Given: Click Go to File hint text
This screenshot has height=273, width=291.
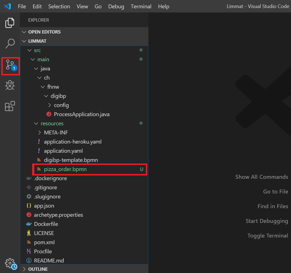Looking at the screenshot, I should point(275,192).
